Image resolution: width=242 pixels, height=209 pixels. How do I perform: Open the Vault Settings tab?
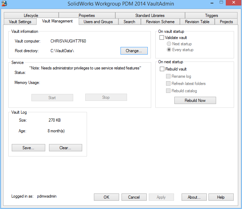coord(20,22)
